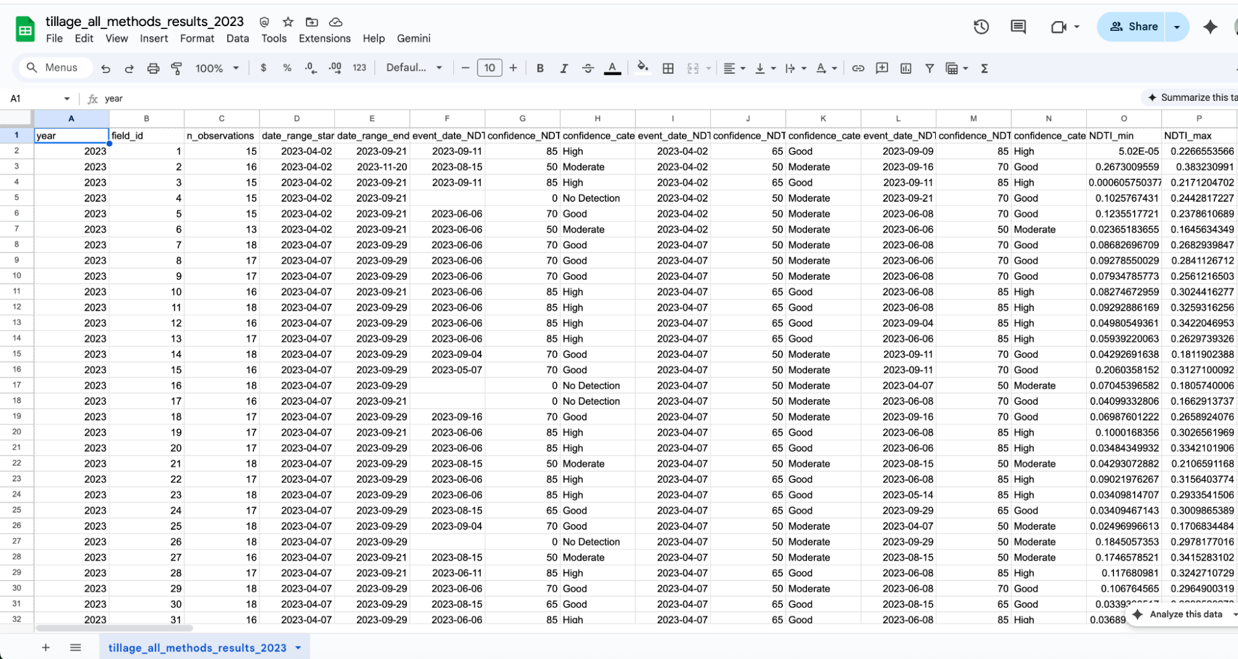Viewport: 1238px width, 659px height.
Task: Click the print icon
Action: click(x=153, y=69)
